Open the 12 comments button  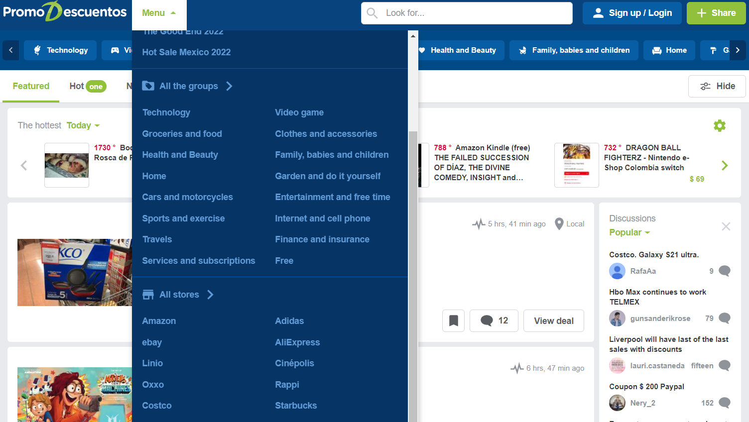[x=494, y=320]
